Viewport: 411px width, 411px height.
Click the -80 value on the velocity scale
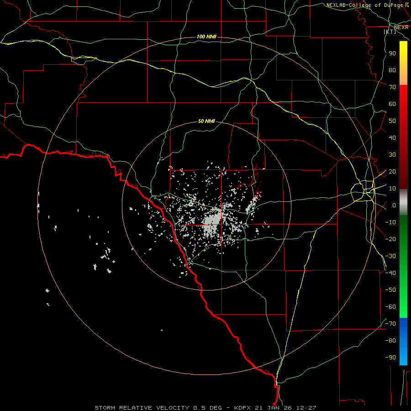(x=390, y=341)
